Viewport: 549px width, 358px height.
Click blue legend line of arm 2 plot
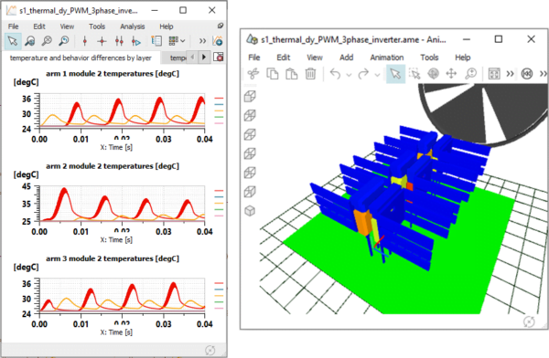(x=219, y=197)
